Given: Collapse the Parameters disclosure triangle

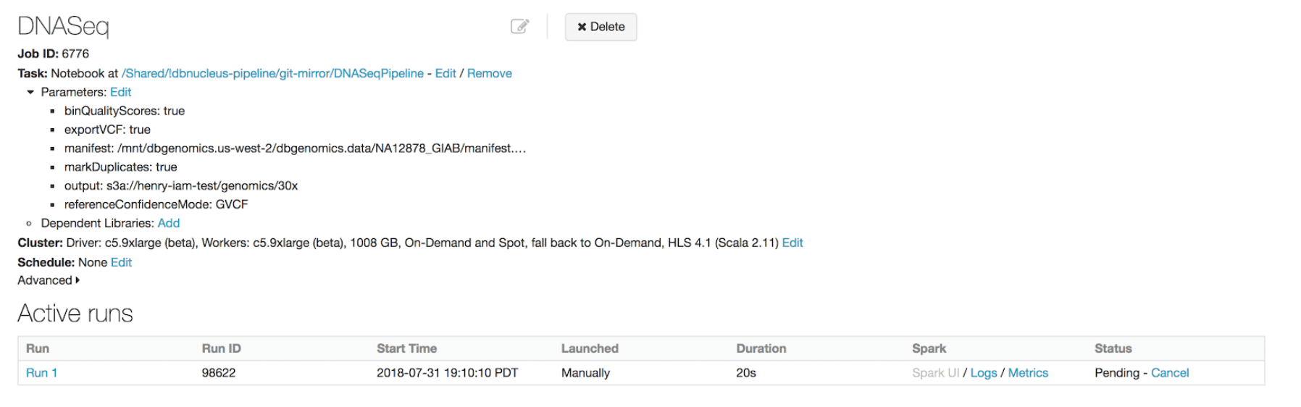Looking at the screenshot, I should point(30,92).
